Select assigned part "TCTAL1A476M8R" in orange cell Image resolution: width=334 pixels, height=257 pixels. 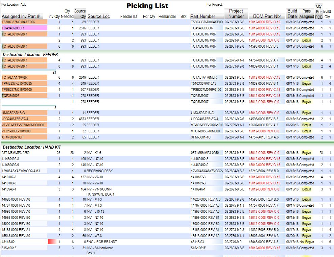[24, 77]
